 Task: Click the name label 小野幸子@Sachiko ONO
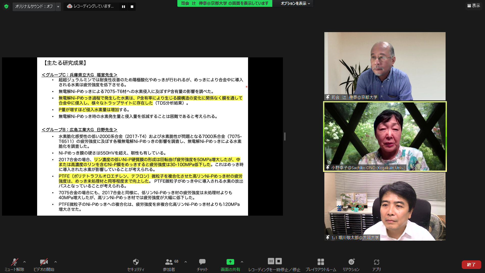pos(368,168)
